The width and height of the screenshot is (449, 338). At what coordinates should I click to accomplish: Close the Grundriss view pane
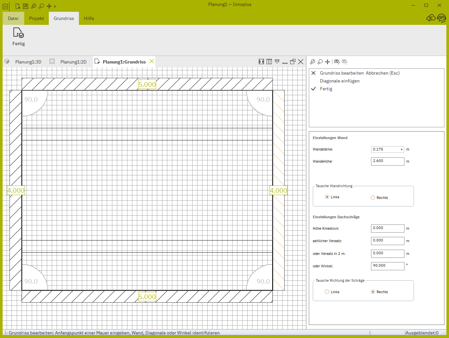coord(301,62)
